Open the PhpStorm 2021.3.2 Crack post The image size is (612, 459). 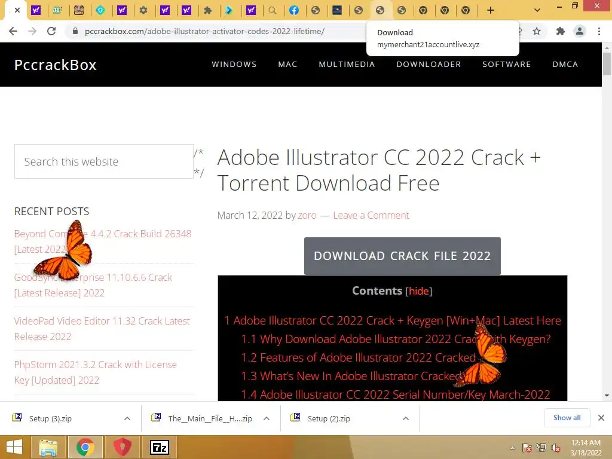pyautogui.click(x=95, y=372)
